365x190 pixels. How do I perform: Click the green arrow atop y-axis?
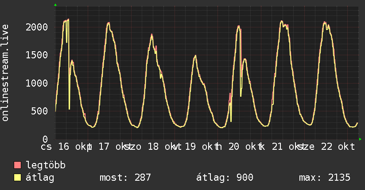pos(55,5)
